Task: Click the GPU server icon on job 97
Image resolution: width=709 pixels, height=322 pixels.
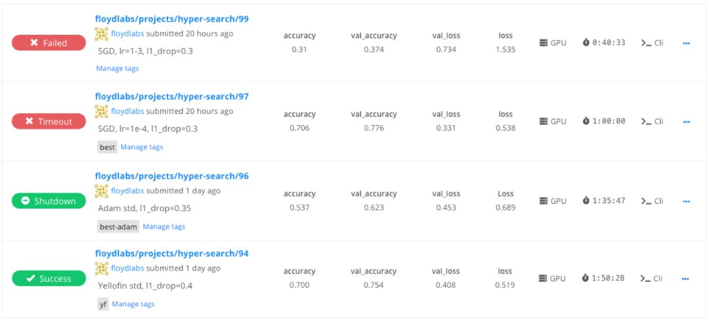Action: coord(543,121)
